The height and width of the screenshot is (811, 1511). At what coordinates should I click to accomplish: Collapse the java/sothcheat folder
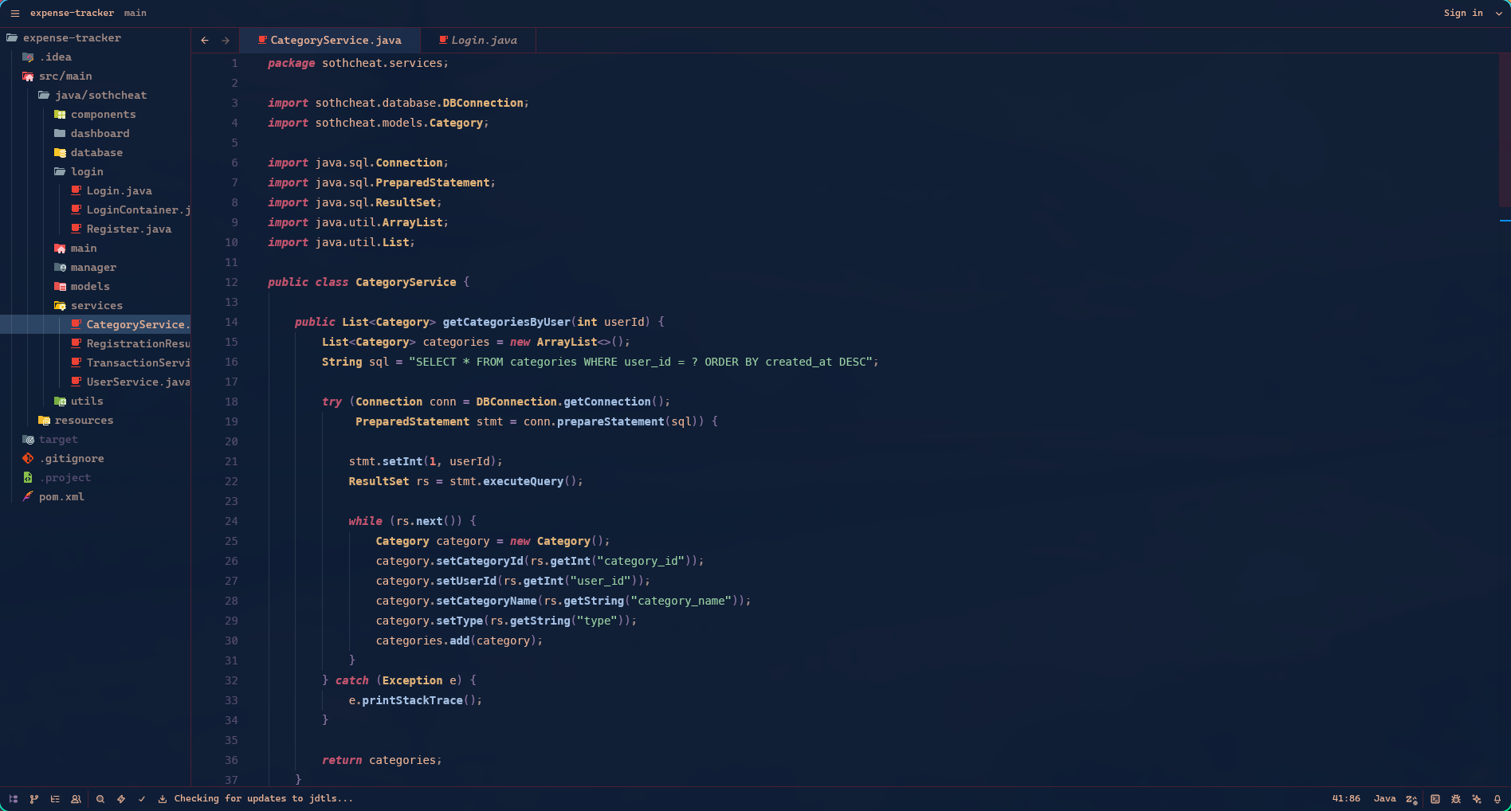(96, 95)
